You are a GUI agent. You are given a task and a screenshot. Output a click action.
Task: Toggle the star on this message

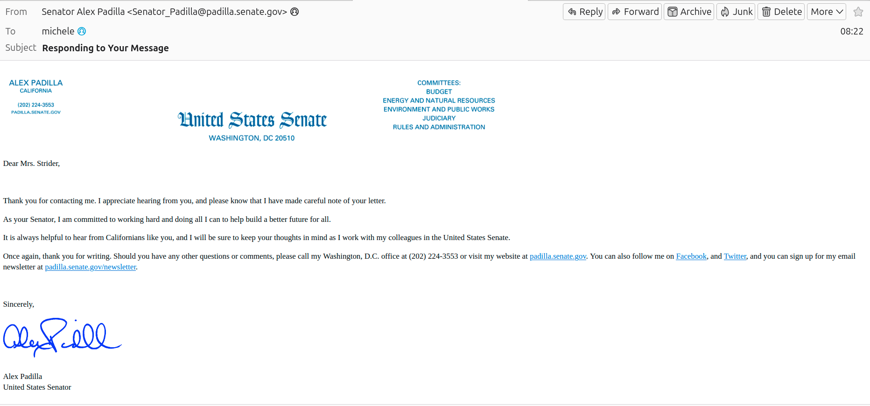click(858, 12)
